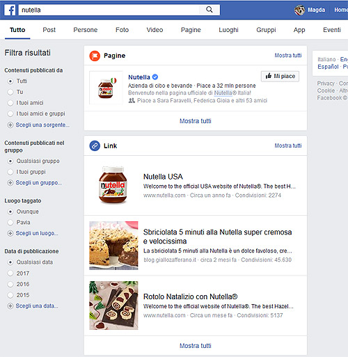Open the Cookie footer link

(326, 90)
